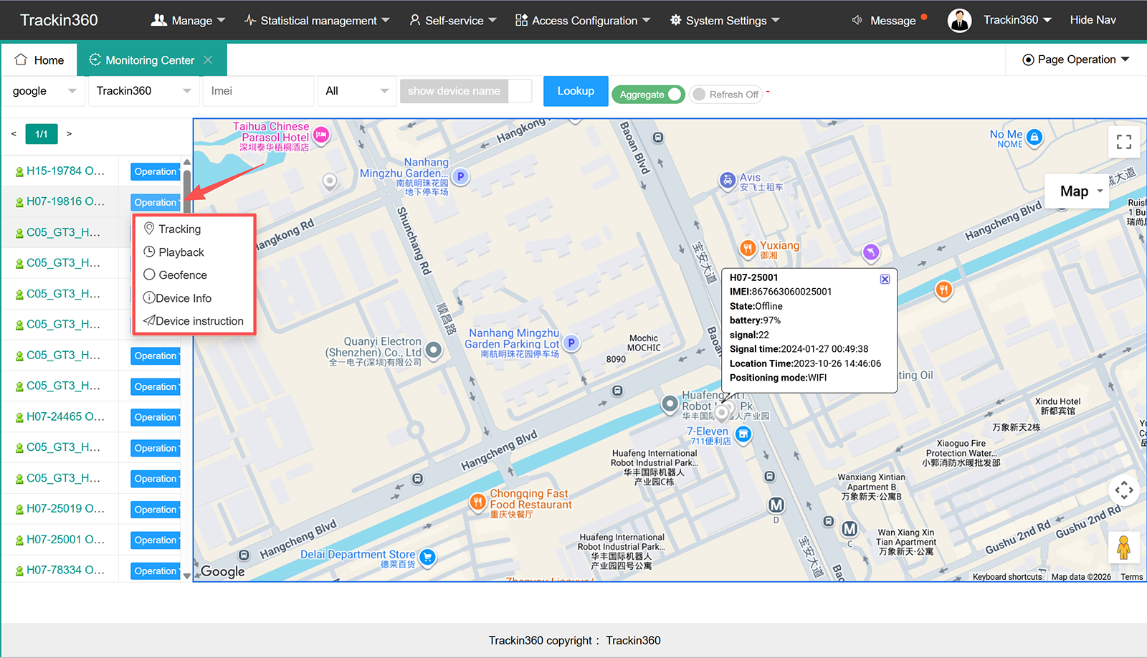1147x658 pixels.
Task: Click Operation button for H15-19784
Action: pyautogui.click(x=155, y=172)
